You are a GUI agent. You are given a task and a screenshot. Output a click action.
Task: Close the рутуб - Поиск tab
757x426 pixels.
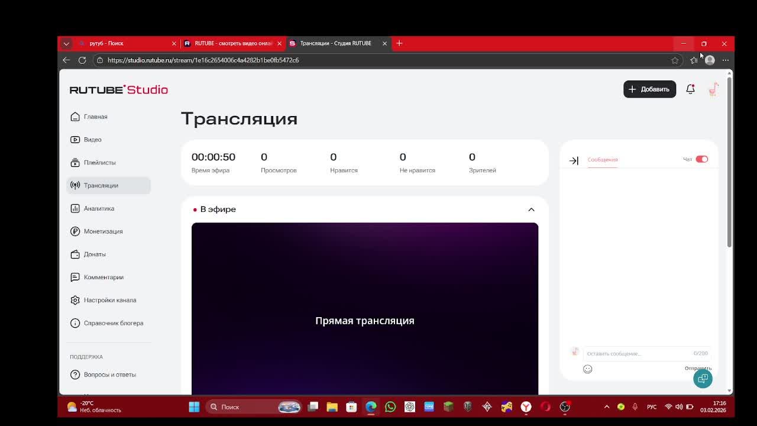coord(174,43)
